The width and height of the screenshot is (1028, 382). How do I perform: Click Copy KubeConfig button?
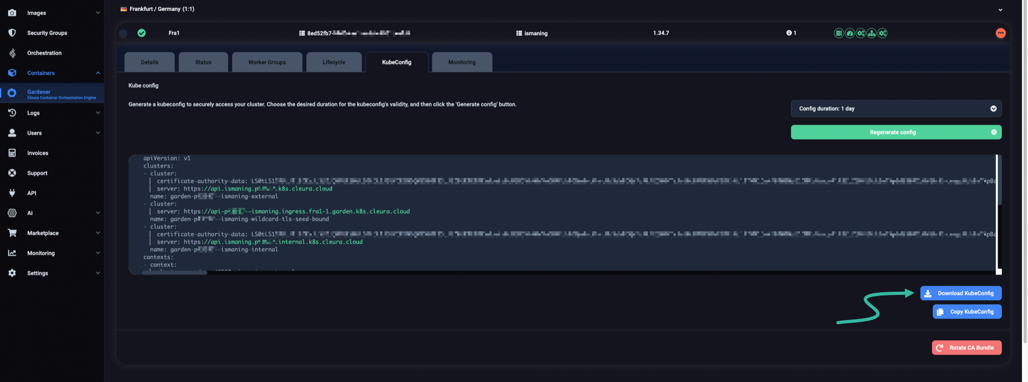967,311
